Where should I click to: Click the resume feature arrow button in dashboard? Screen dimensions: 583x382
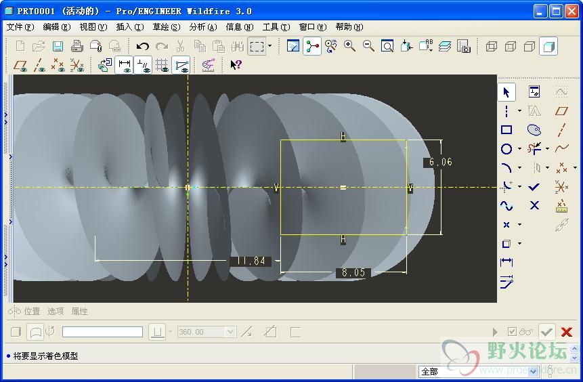tap(495, 331)
